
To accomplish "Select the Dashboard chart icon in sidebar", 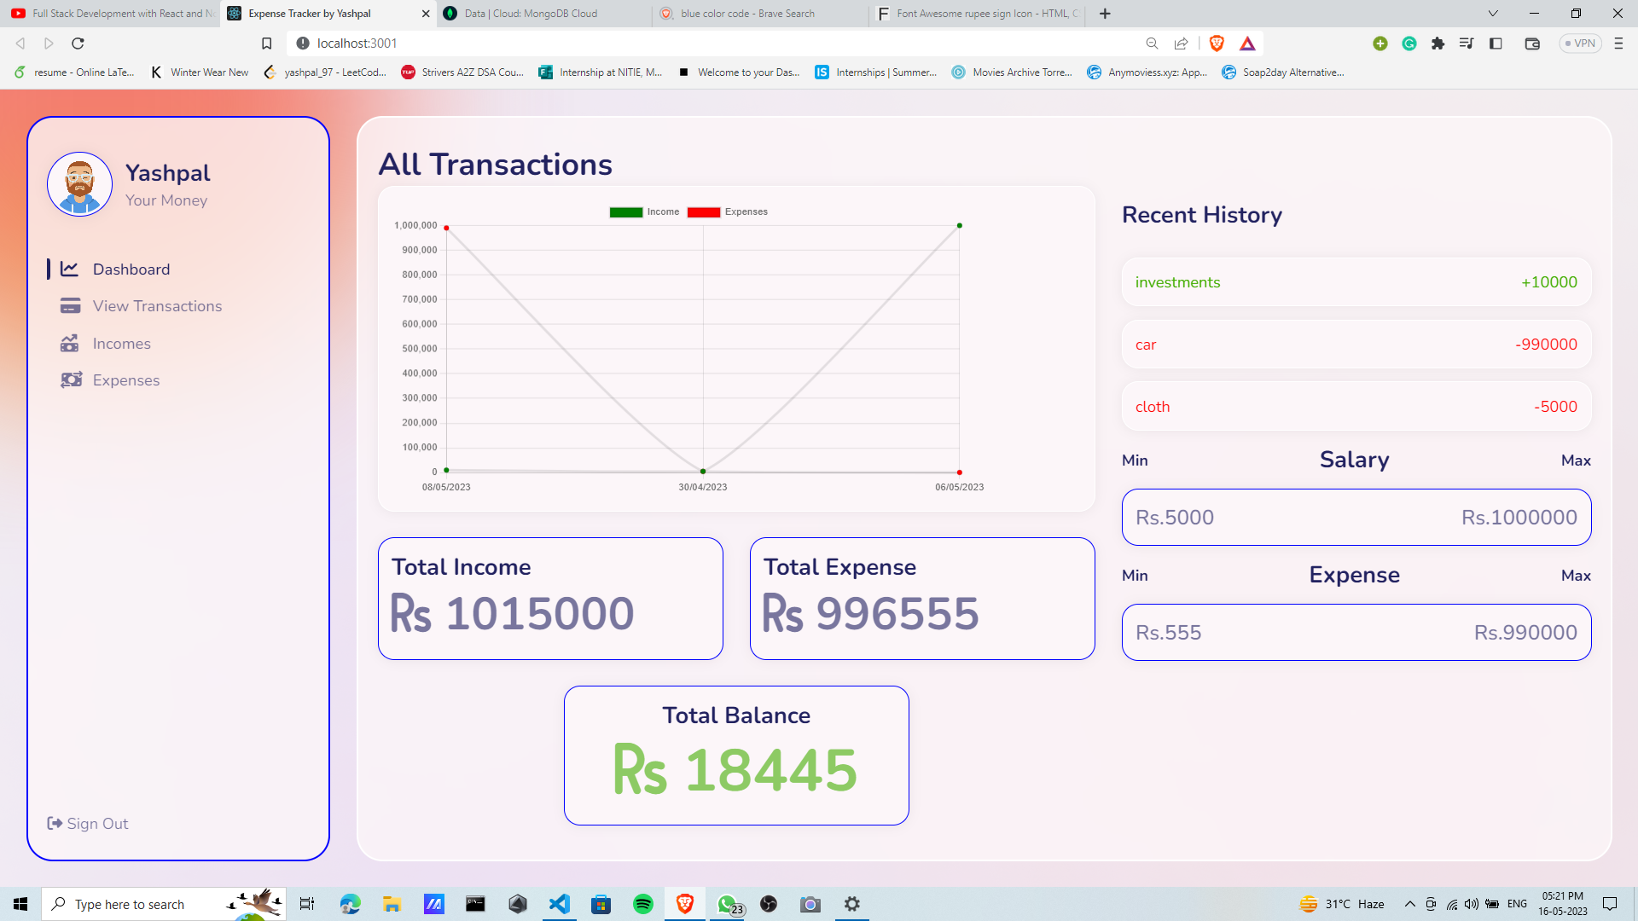I will click(x=71, y=269).
